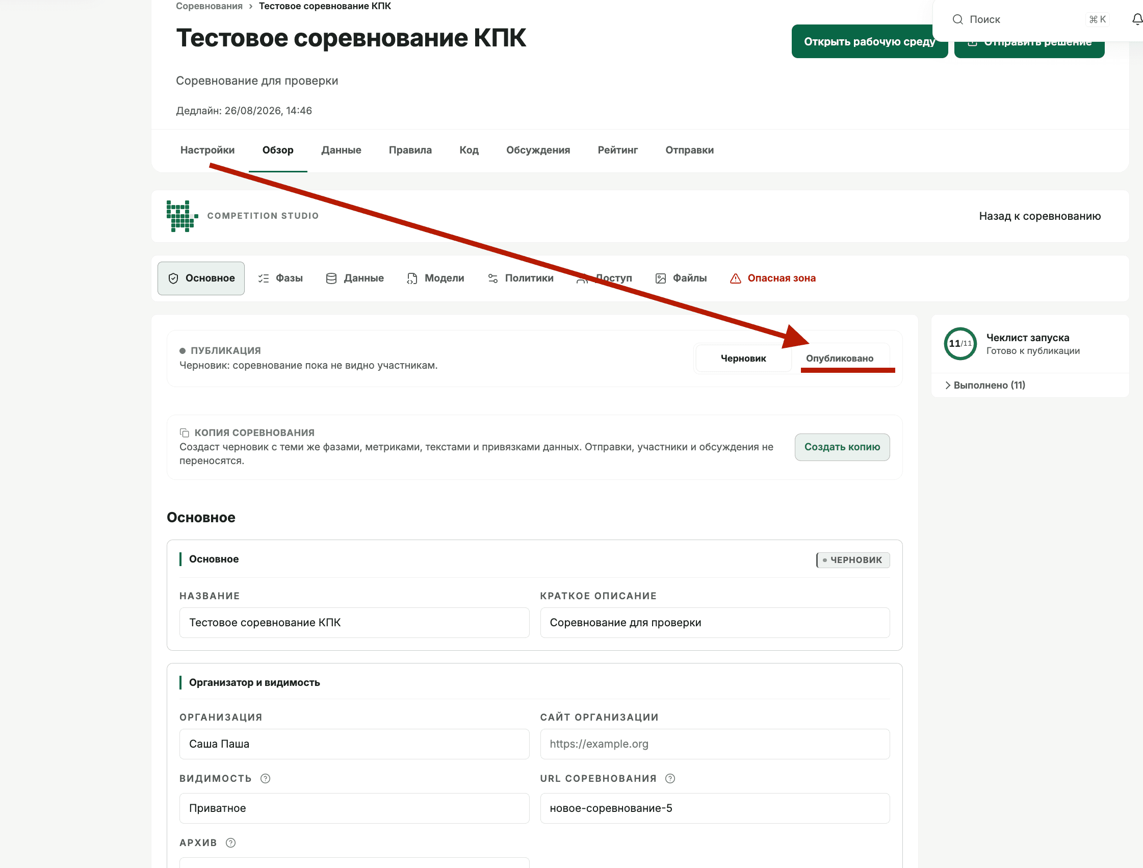Screen dimensions: 1143x868
Task: Click the Создать копию button
Action: 842,447
